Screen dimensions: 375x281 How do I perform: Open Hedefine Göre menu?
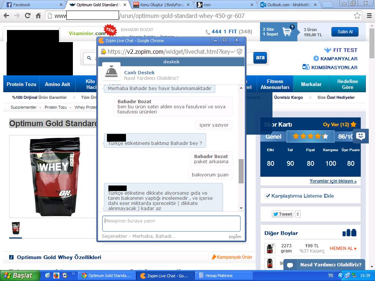tap(348, 84)
